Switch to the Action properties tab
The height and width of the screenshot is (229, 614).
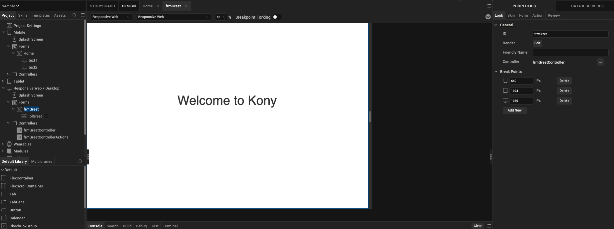point(538,15)
